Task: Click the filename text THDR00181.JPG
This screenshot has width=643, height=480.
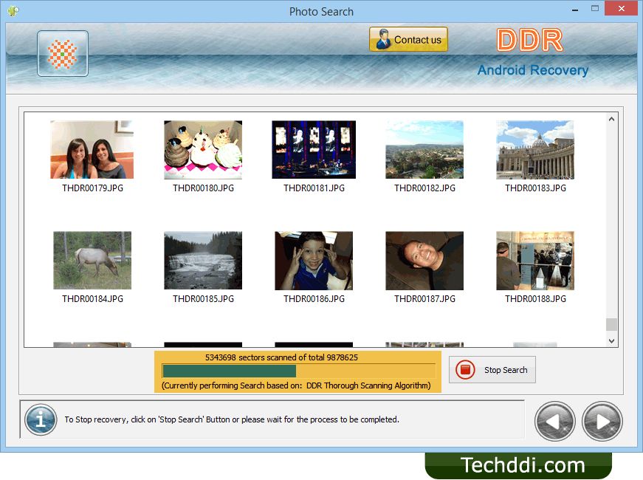Action: [x=314, y=188]
